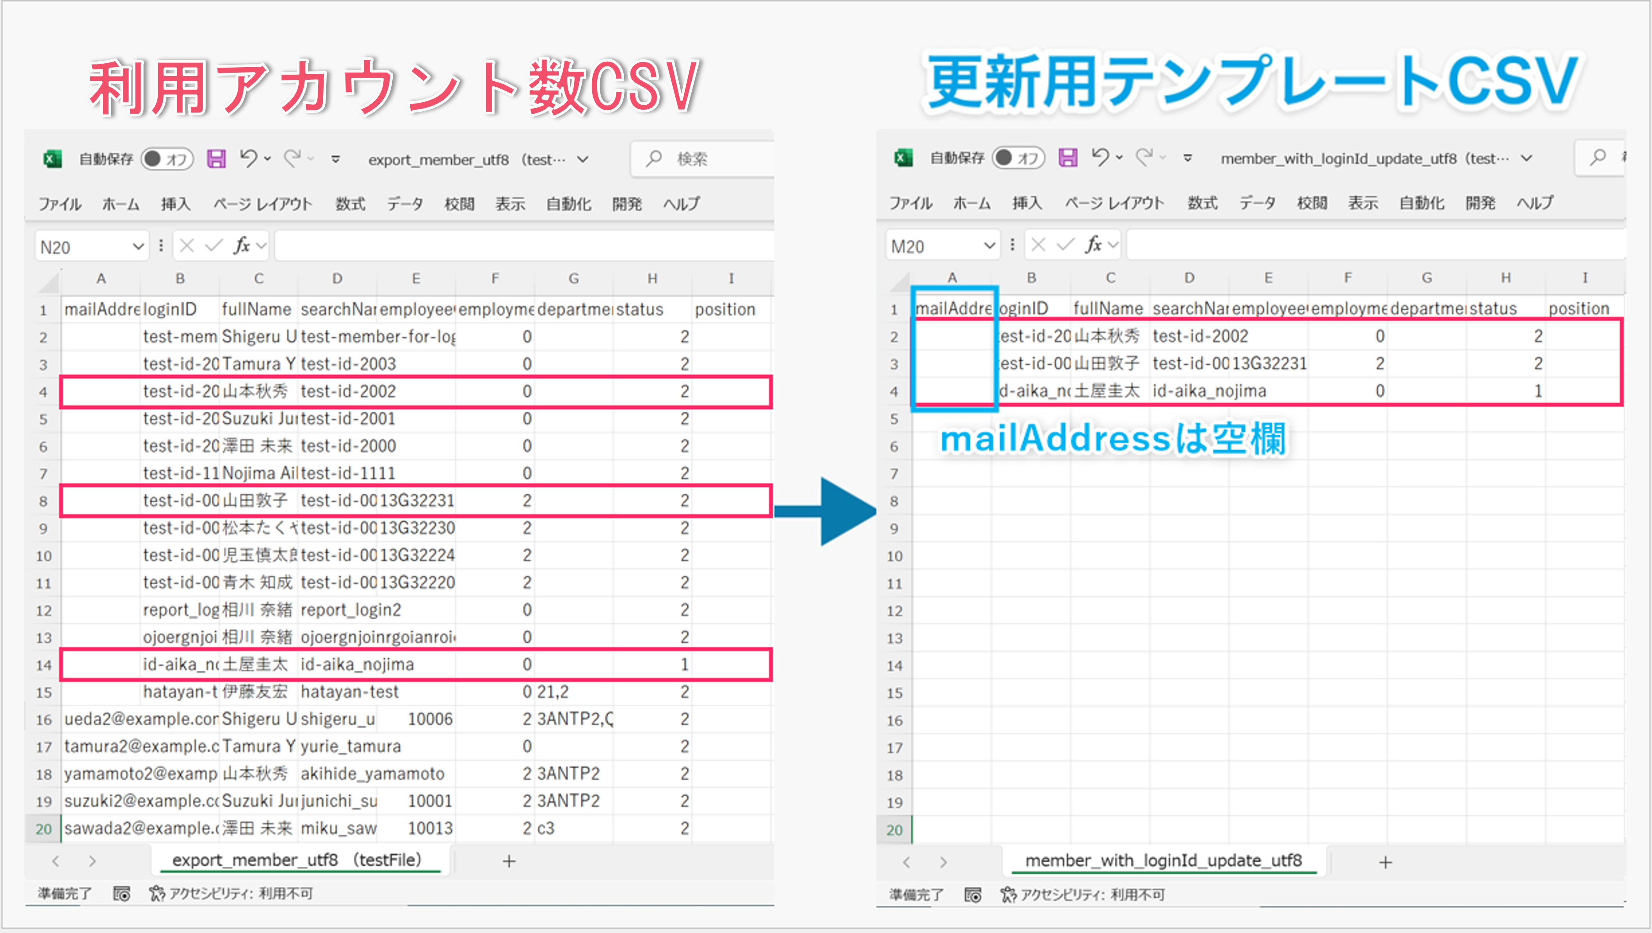Undo the last action in the right window
Viewport: 1652px width, 933px height.
point(1100,157)
